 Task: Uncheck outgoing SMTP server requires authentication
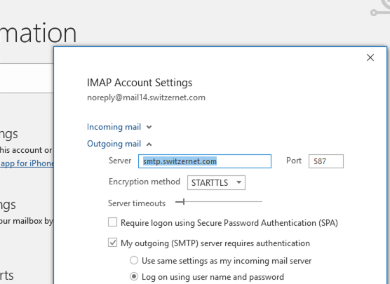pos(112,243)
